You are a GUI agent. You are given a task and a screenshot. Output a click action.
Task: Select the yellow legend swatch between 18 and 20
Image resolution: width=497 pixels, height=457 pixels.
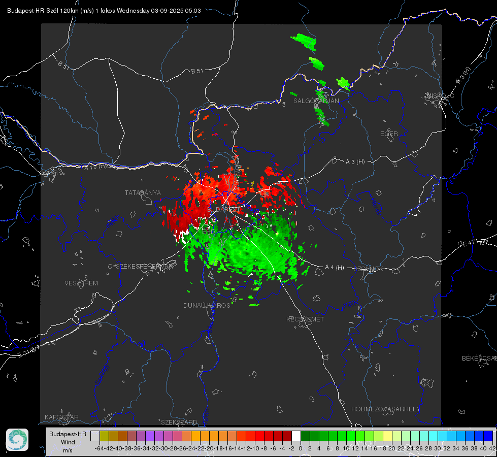click(387, 436)
